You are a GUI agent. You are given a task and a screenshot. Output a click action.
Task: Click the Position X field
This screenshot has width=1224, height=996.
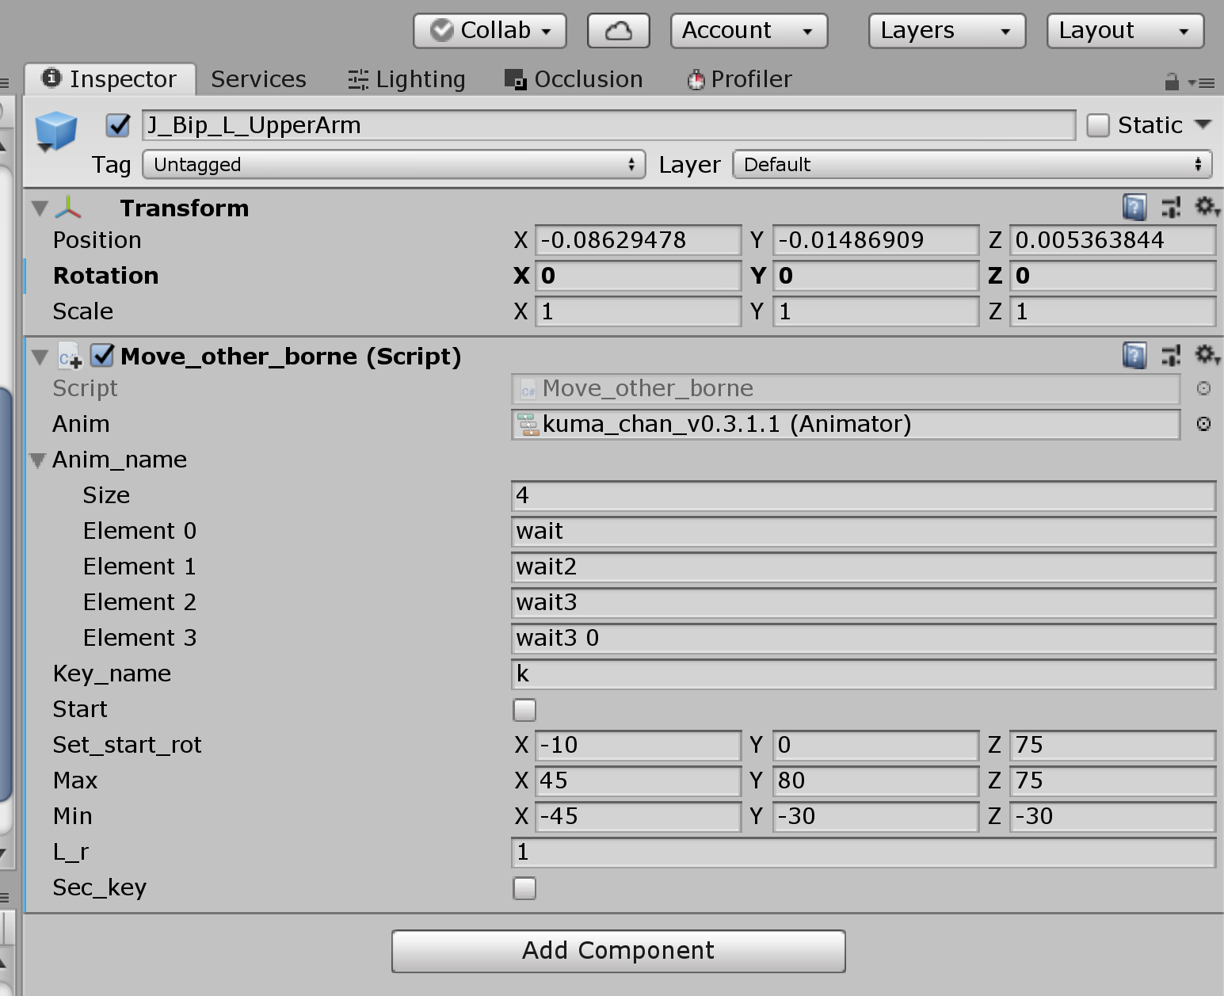coord(638,240)
